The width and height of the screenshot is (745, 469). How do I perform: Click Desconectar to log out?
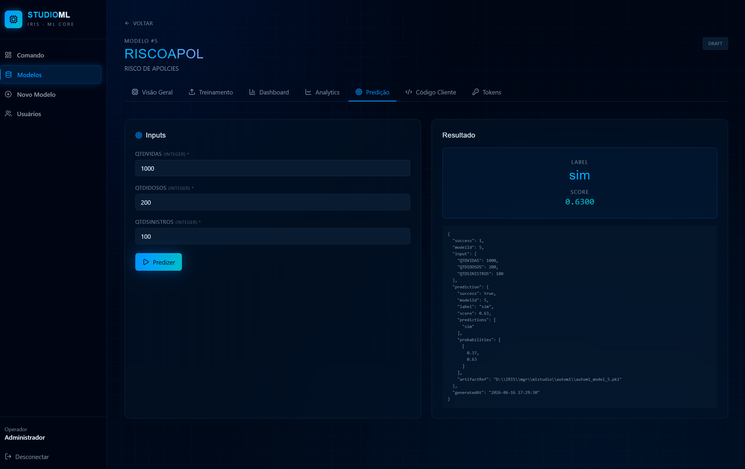pos(27,457)
